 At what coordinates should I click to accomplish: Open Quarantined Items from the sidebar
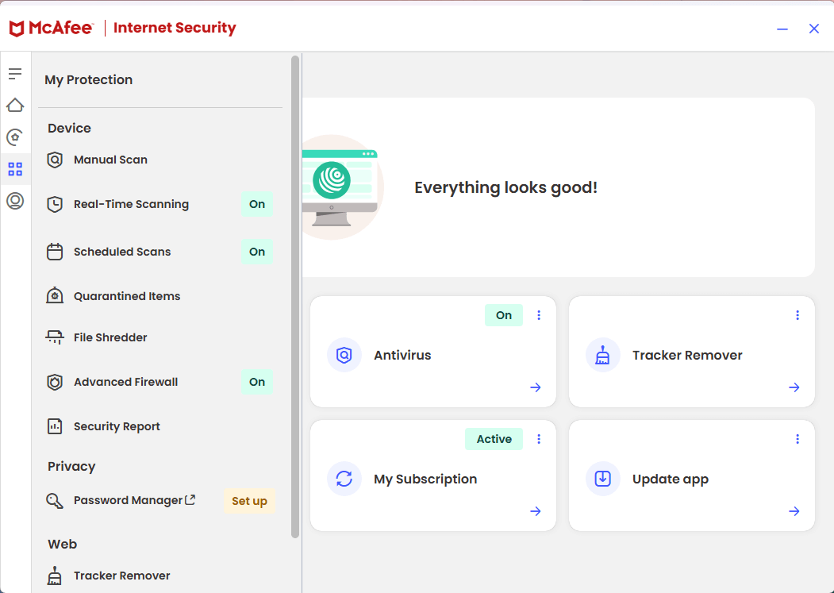pyautogui.click(x=127, y=295)
